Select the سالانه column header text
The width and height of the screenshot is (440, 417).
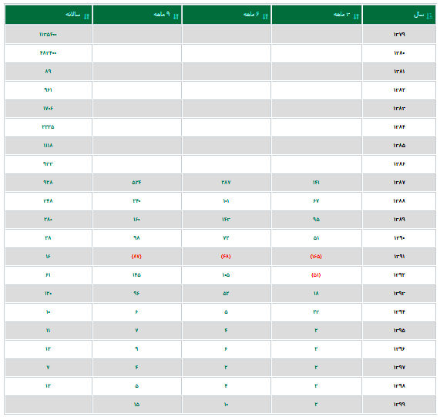[73, 15]
